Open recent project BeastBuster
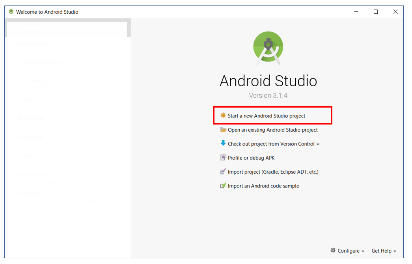 click(x=67, y=122)
